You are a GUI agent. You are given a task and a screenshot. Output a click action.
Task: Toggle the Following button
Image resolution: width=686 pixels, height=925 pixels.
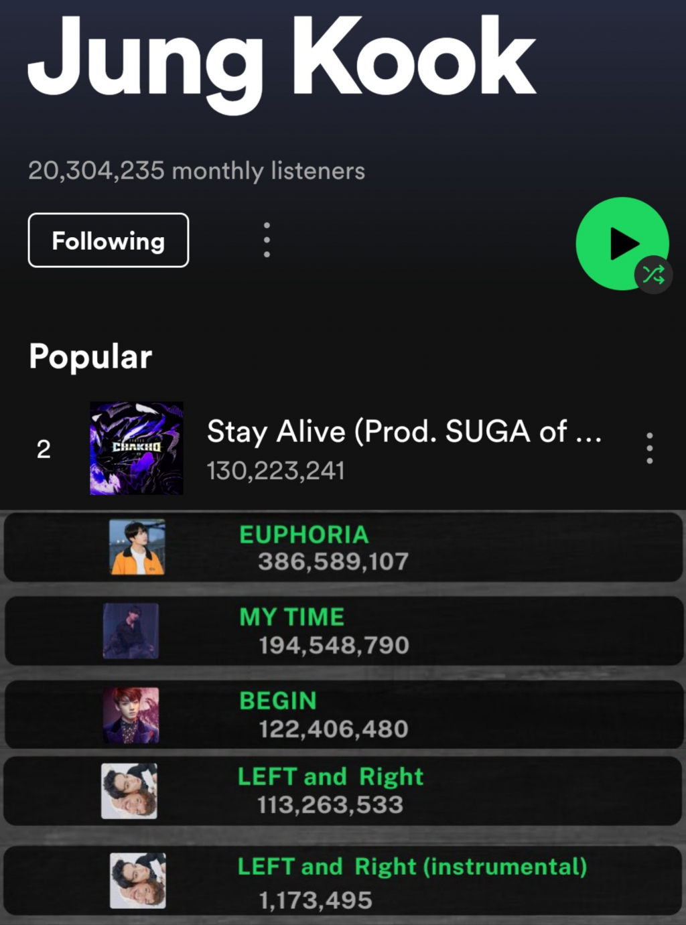coord(109,240)
